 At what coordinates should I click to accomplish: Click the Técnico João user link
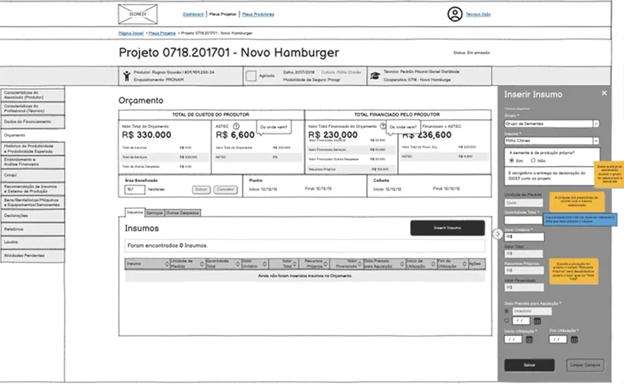tap(479, 14)
